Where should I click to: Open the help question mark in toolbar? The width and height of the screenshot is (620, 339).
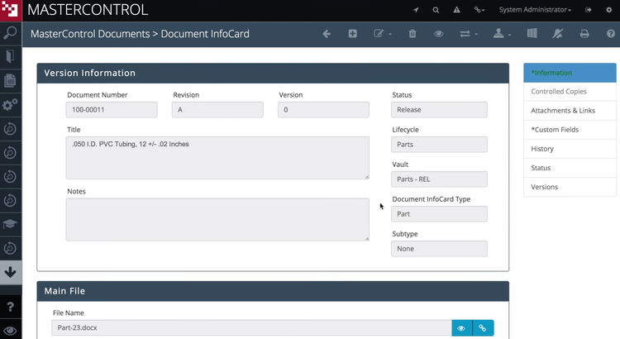pos(611,34)
